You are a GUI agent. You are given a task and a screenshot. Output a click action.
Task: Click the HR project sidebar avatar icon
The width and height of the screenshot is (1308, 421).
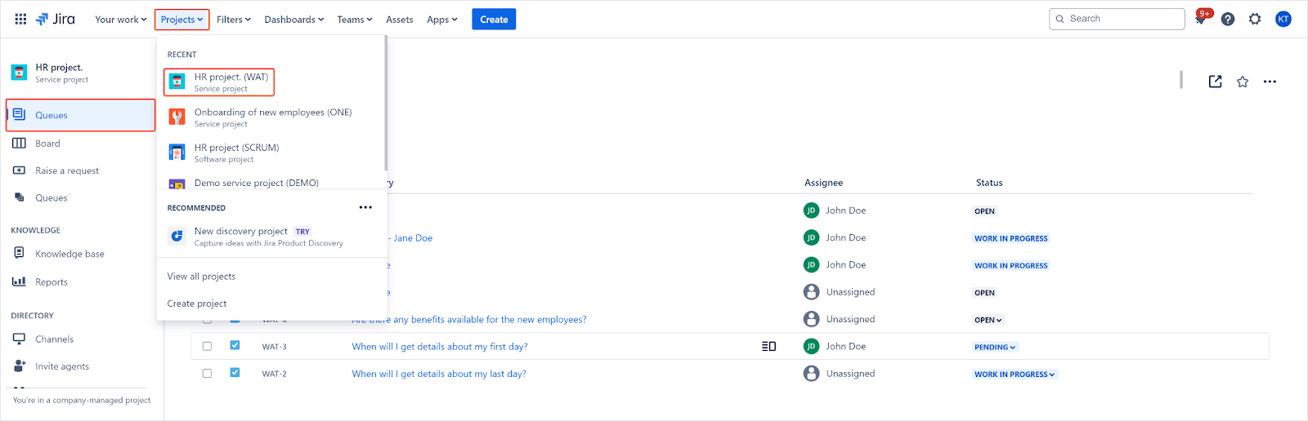coord(19,73)
